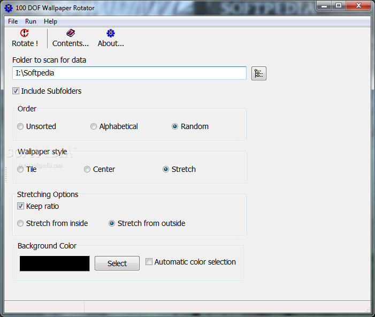
Task: Enable Automatic color selection checkbox
Action: pyautogui.click(x=149, y=262)
